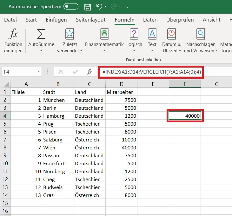The image size is (232, 216).
Task: Open Zuletzt verwendet star icon
Action: 70,34
